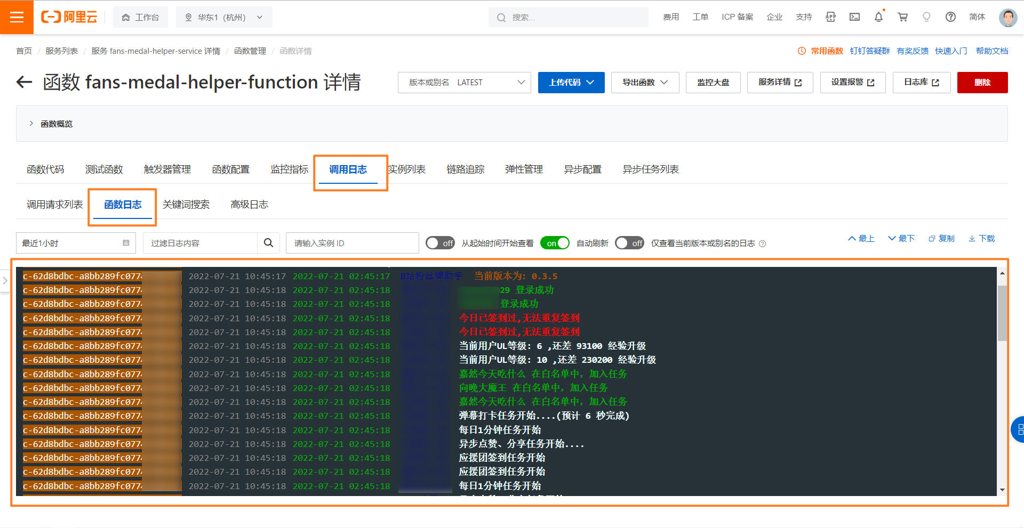
Task: Toggle 从起始时间开始查看 switch
Action: 440,243
